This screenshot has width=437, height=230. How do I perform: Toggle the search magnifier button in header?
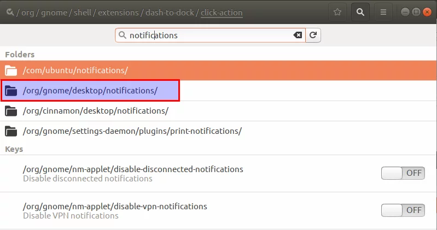(x=360, y=12)
